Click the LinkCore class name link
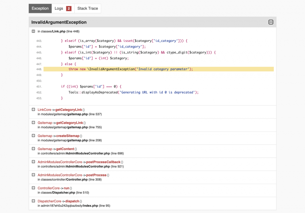This screenshot has height=213, width=305. [x=45, y=110]
